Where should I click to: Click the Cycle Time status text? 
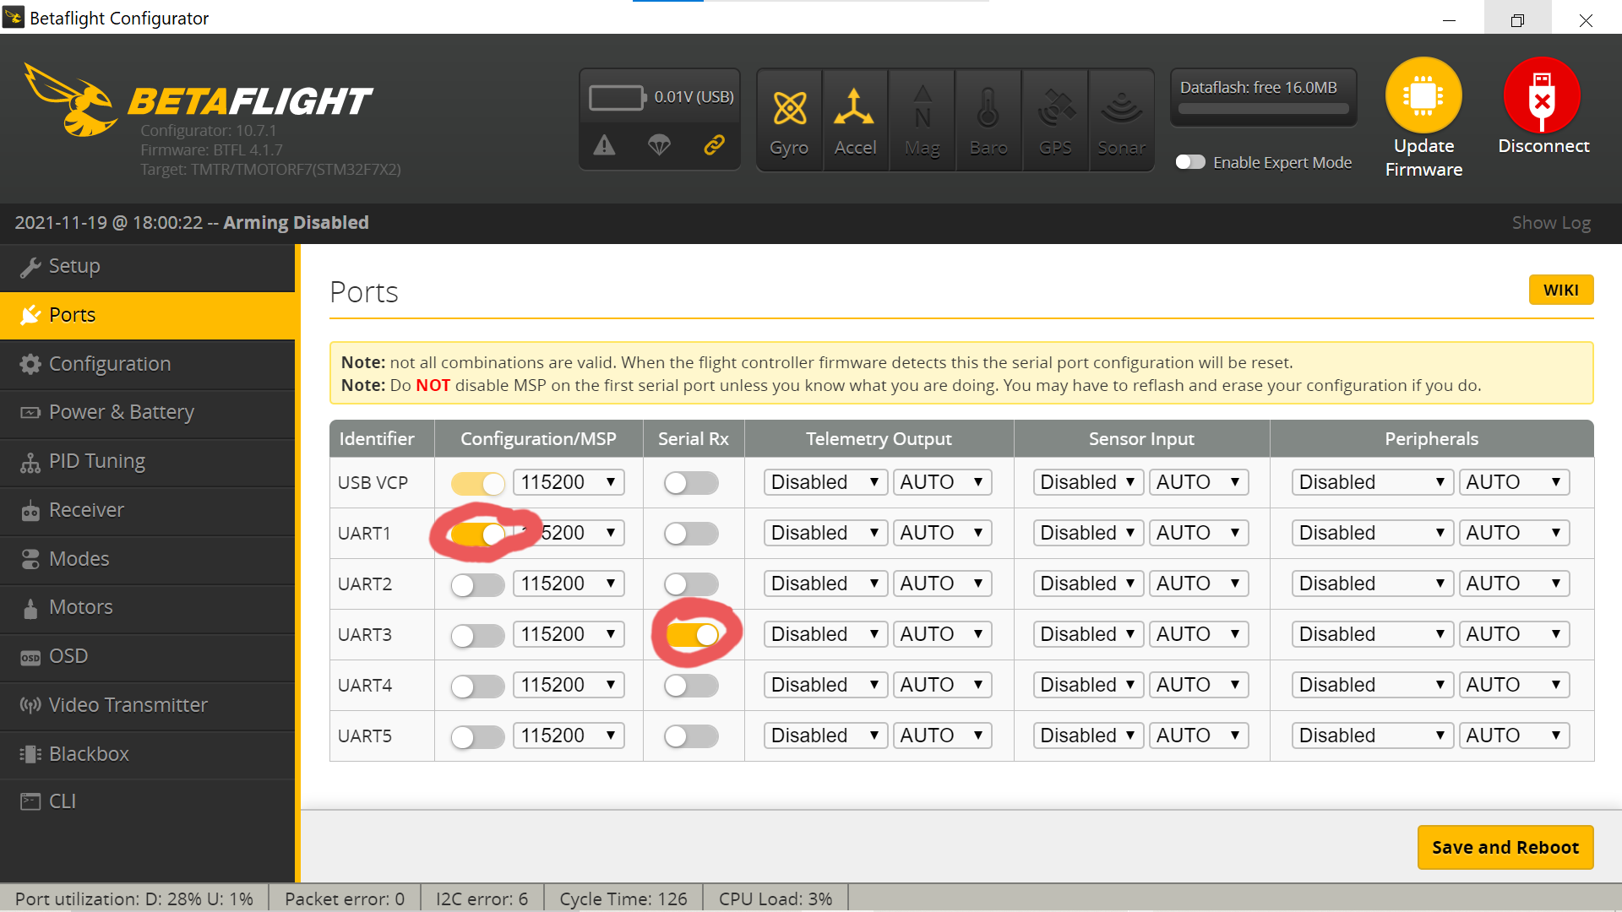point(623,898)
